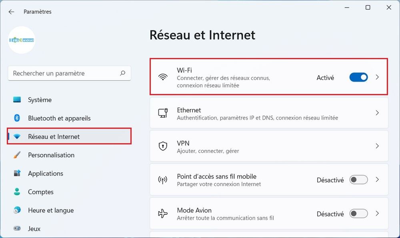Click the user profile picture
The width and height of the screenshot is (400, 238).
coord(22,40)
